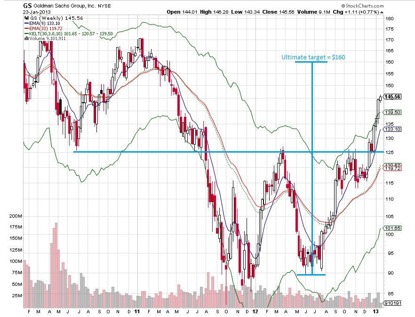Click the 101.65 green flag on the price axis

[x=392, y=228]
